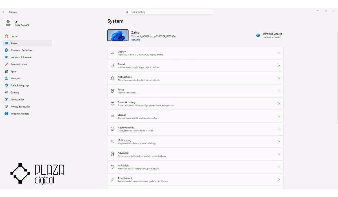The height and width of the screenshot is (197, 338).
Task: Expand Storage row chevron
Action: (x=279, y=116)
